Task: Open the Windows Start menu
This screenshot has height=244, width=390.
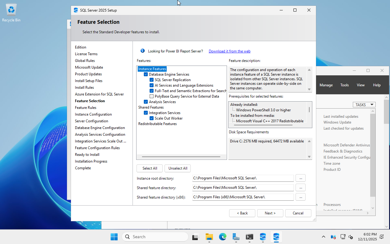Action: coord(114,237)
